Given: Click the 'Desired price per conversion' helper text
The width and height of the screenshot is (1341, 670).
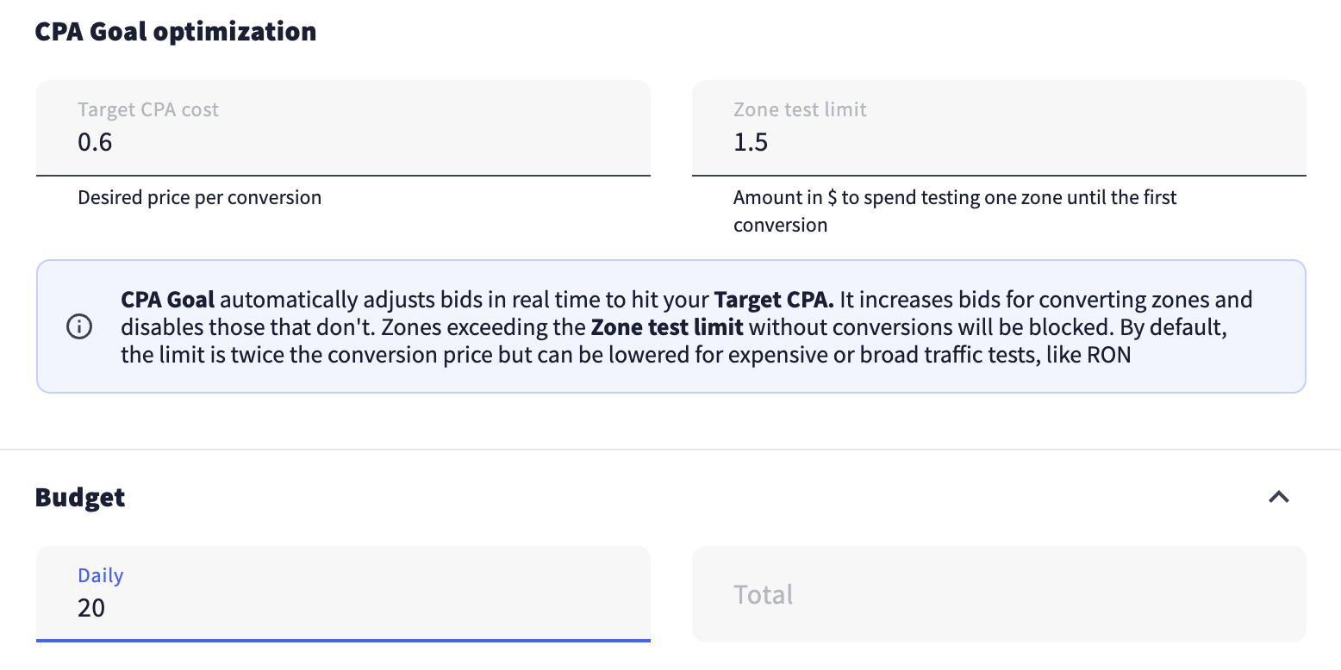Looking at the screenshot, I should (x=199, y=198).
